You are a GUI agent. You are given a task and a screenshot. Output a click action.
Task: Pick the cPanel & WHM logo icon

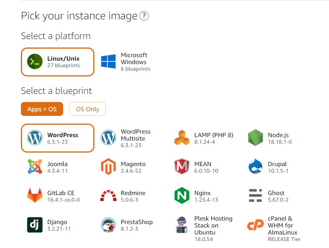point(255,225)
